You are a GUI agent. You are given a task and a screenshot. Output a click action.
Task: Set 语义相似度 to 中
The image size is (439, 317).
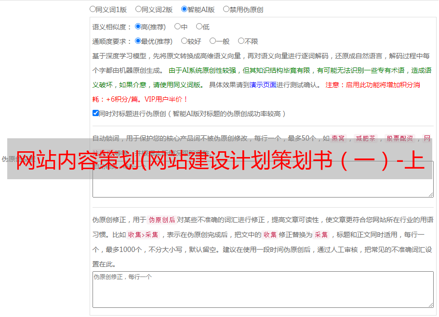[x=177, y=26]
